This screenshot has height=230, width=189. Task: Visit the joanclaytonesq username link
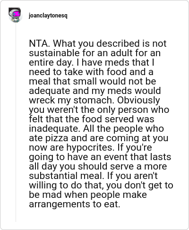click(48, 16)
